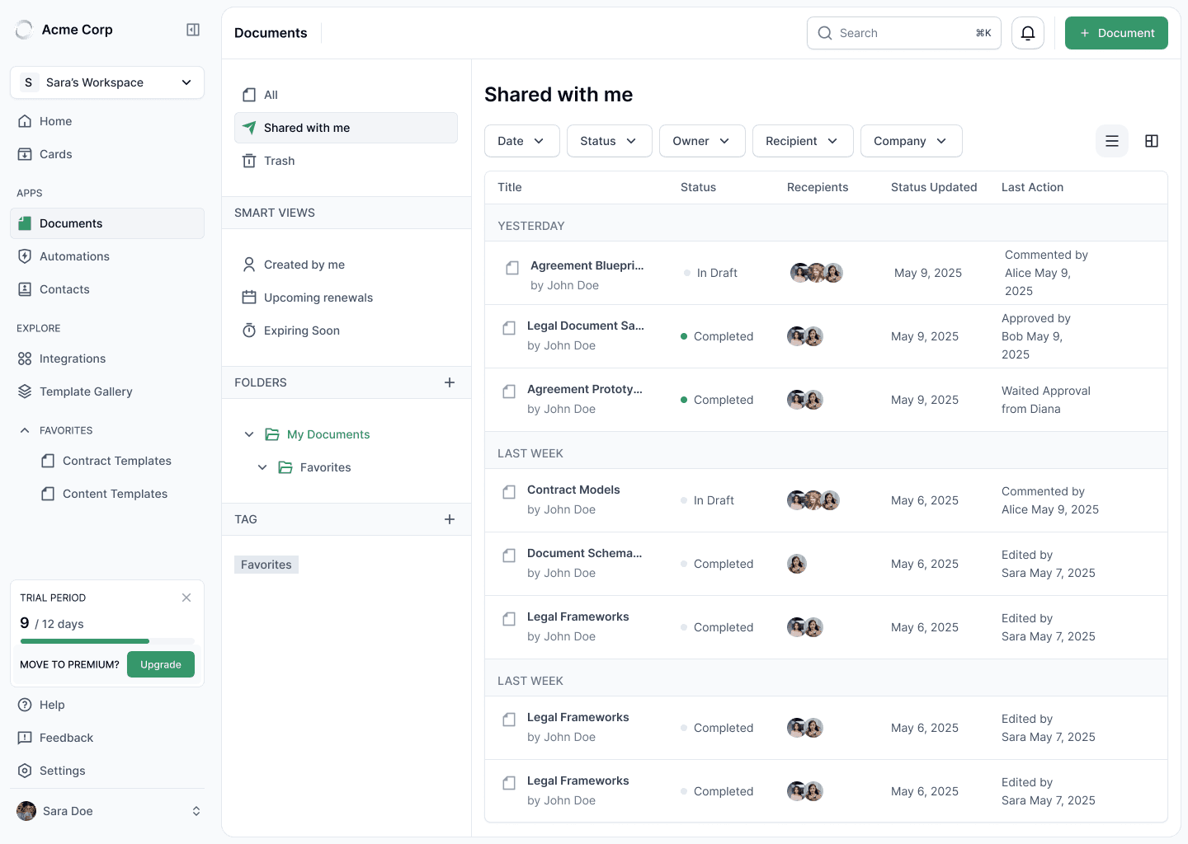The height and width of the screenshot is (844, 1188).
Task: Click the Acme Corp logo
Action: [25, 30]
